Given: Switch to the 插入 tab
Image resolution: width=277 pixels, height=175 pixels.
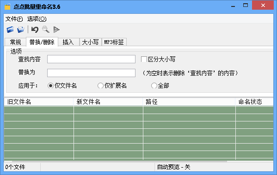Looking at the screenshot, I should point(68,42).
